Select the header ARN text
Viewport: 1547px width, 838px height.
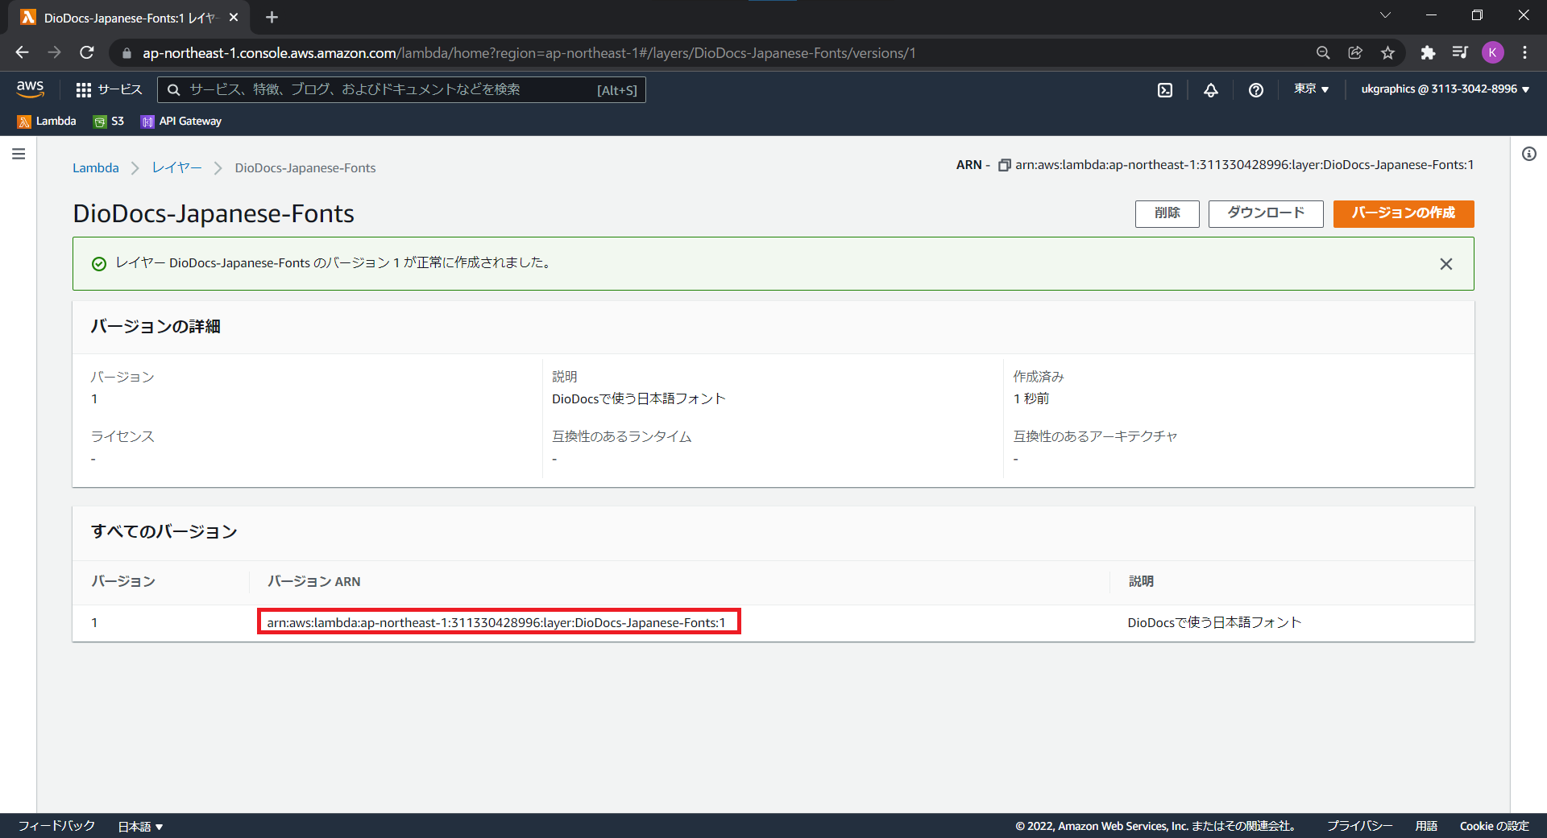pos(1244,165)
